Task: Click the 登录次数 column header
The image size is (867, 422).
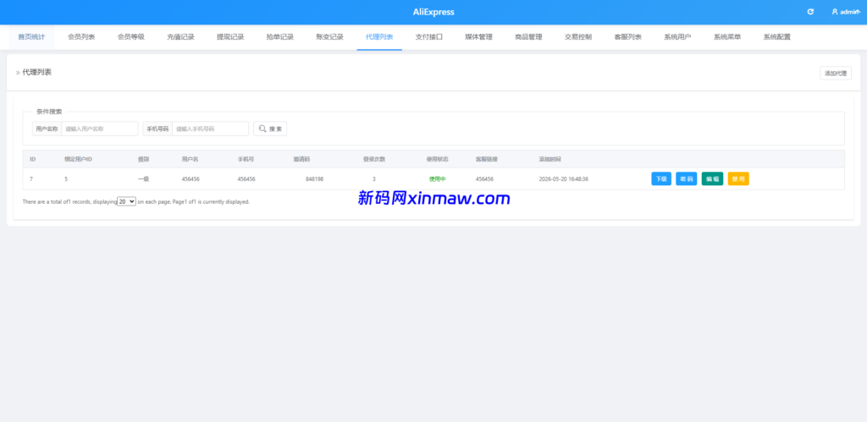Action: coord(373,159)
